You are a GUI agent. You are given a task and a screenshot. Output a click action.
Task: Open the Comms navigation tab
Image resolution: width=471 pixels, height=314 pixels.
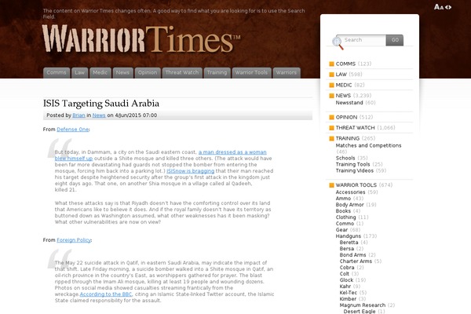coord(57,73)
